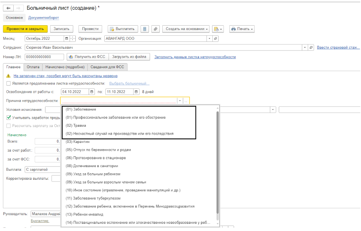The height and width of the screenshot is (231, 361).
Task: Open the organization card icon
Action: [x=216, y=39]
